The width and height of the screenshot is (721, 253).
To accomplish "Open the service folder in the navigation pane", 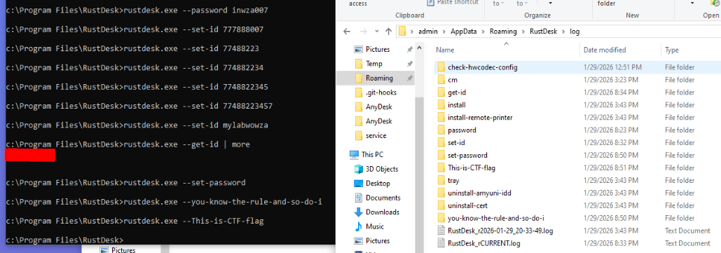I will [x=376, y=136].
